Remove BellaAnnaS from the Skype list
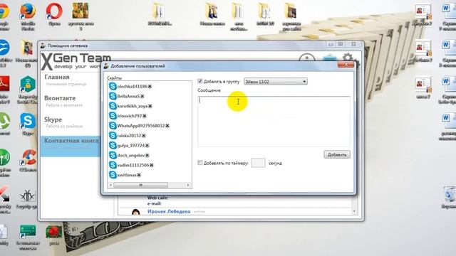Screen dimensions: 456x256 point(142,97)
